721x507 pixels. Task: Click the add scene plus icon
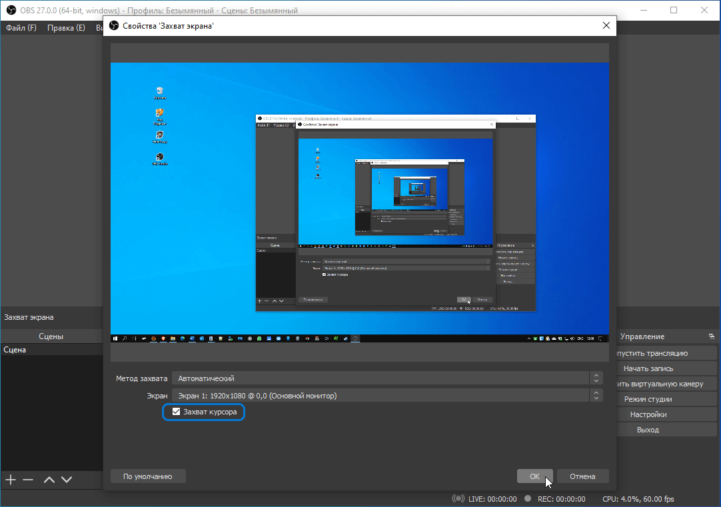tap(9, 479)
